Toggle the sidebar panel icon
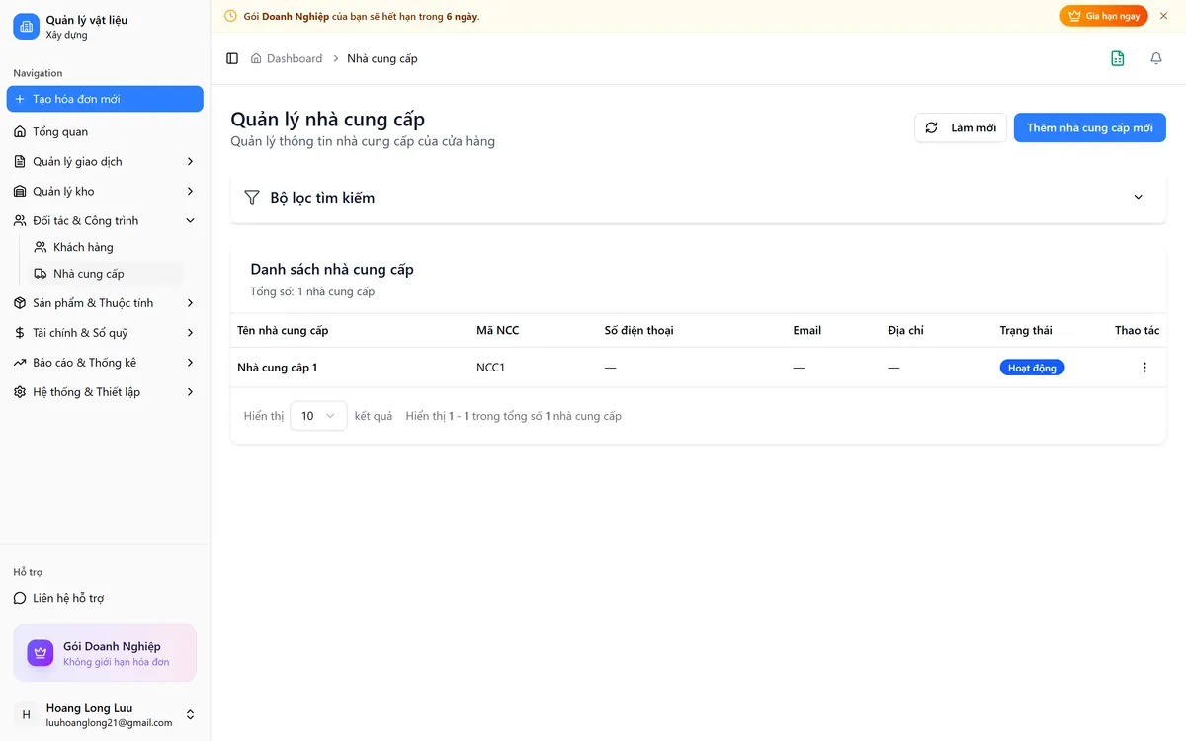The image size is (1186, 741). tap(232, 58)
